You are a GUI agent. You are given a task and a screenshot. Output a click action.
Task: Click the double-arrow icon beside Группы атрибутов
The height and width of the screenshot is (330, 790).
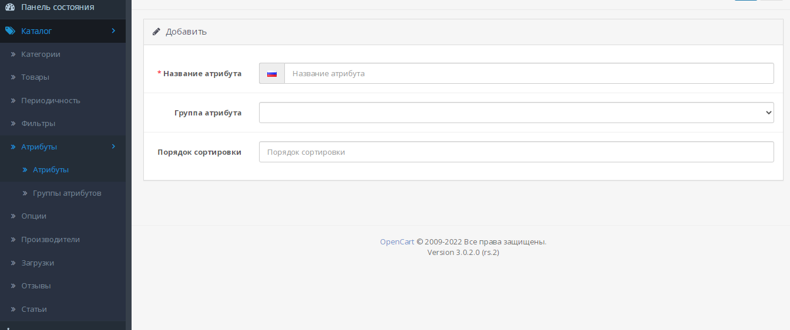point(25,193)
